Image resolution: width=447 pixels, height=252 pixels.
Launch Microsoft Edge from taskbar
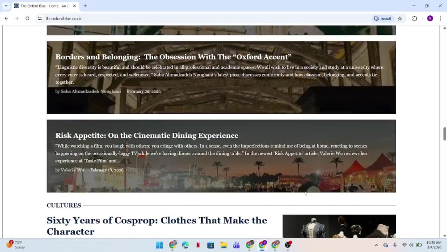click(186, 245)
